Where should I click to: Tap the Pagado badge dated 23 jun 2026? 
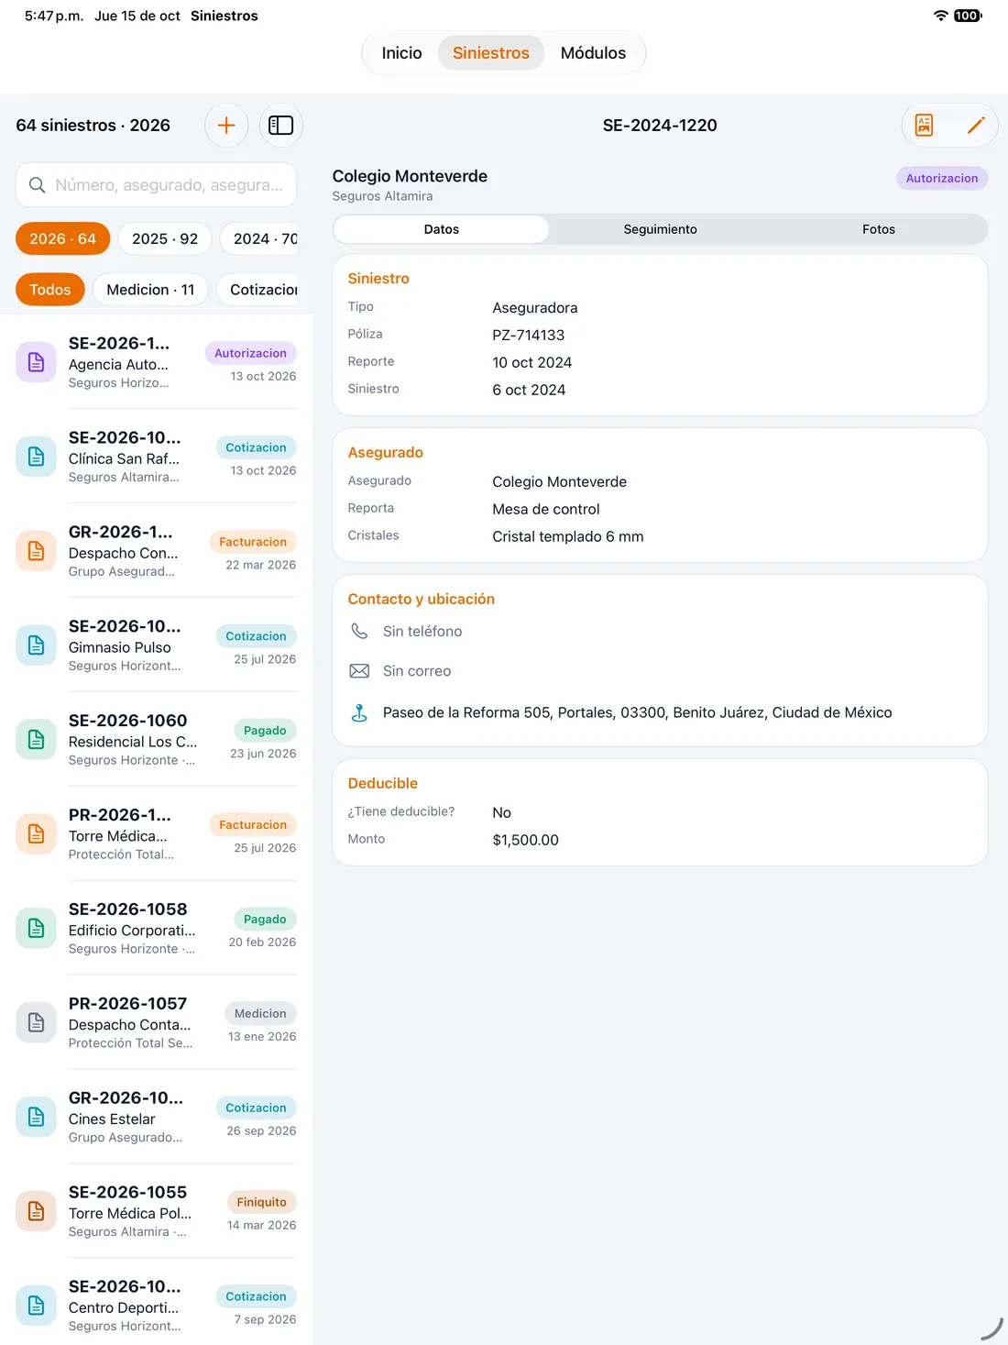(265, 731)
